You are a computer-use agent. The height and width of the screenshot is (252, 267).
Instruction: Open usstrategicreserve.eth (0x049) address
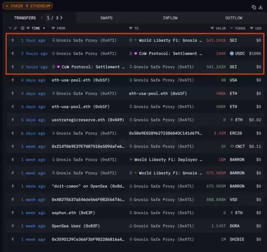point(88,120)
